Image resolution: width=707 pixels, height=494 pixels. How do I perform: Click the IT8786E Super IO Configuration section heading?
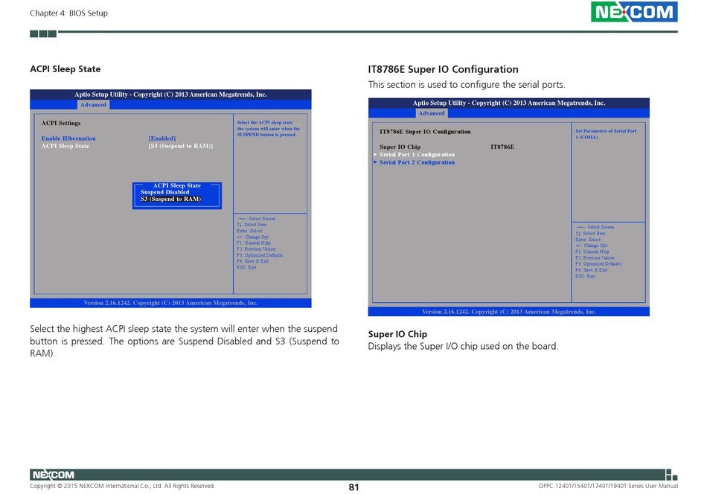click(443, 69)
